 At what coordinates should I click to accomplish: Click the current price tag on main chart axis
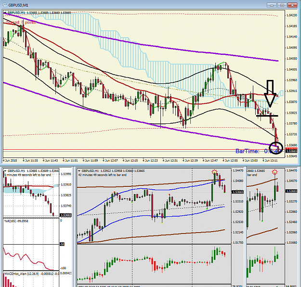pyautogui.click(x=291, y=151)
